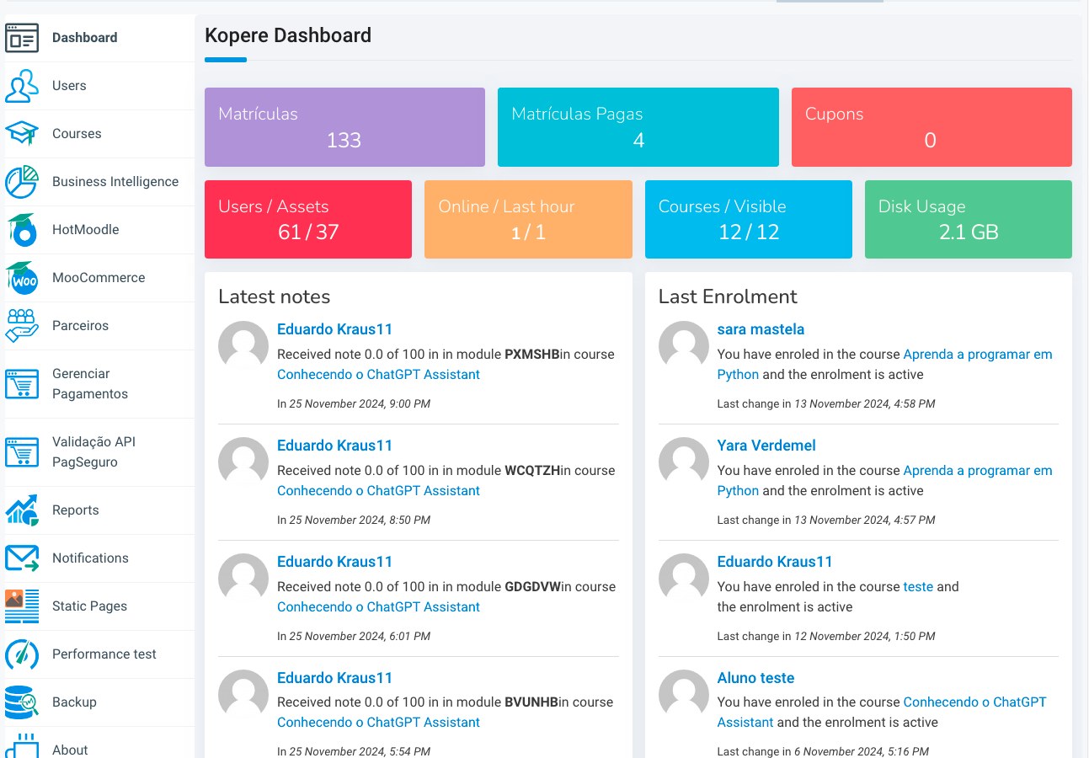Image resolution: width=1089 pixels, height=758 pixels.
Task: Open course link under GDGDVW note
Action: 378,607
